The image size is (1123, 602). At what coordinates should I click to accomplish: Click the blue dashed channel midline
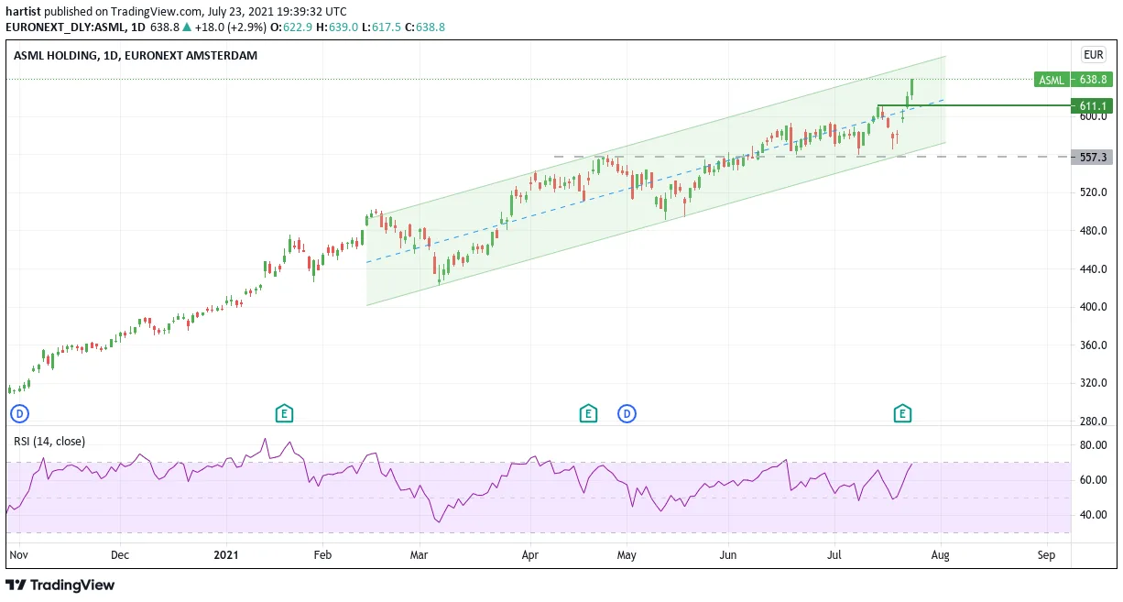655,181
